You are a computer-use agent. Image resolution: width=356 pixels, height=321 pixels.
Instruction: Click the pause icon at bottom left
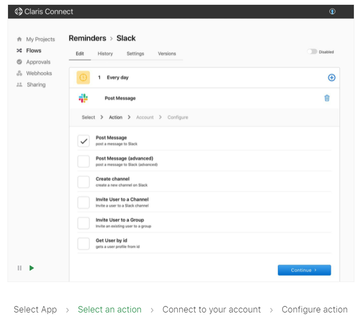20,268
